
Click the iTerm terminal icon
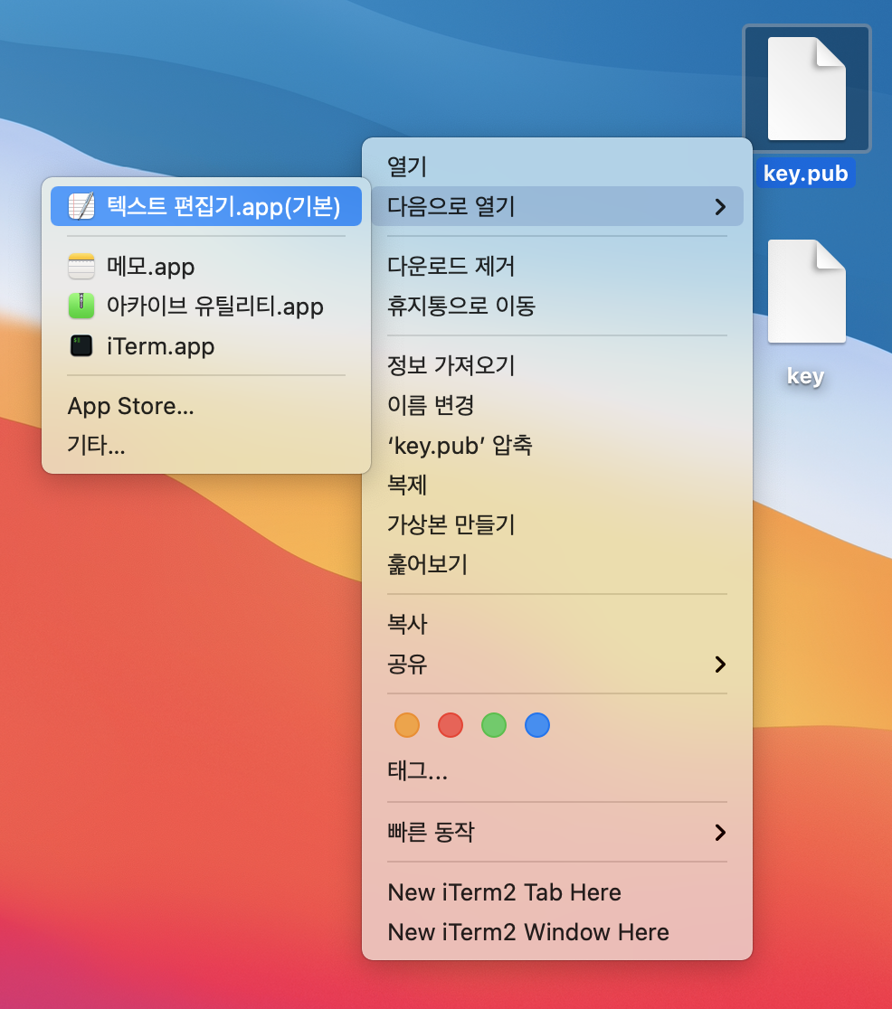click(81, 345)
